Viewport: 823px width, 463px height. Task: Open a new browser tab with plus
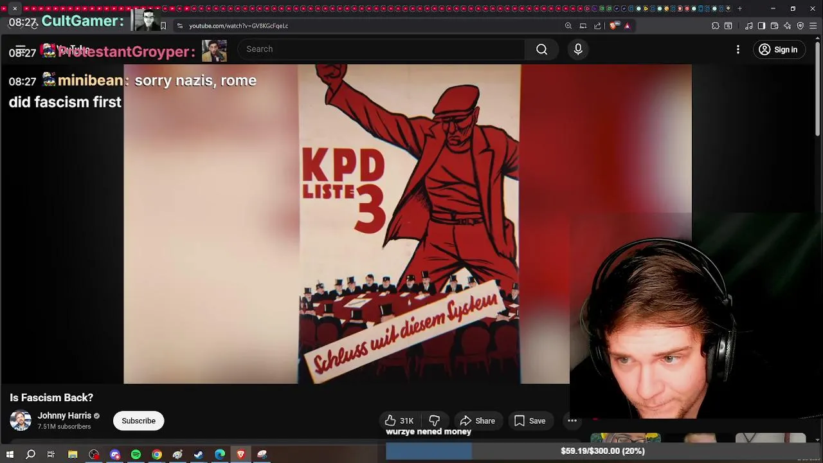coord(739,8)
